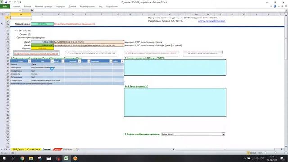The image size is (288, 162).
Task: Redo action in Quick Access toolbar
Action: 15,2
